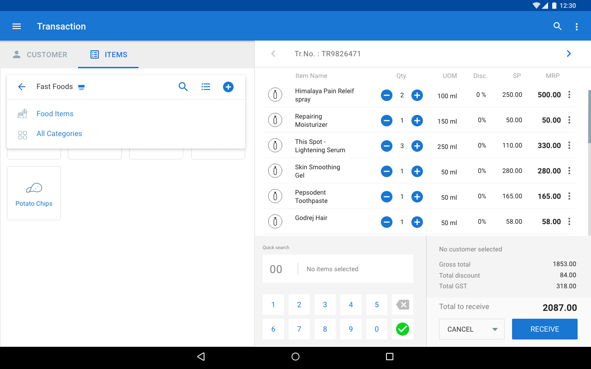591x369 pixels.
Task: Decrease quantity of This Spot Lightening Serum
Action: coord(386,146)
